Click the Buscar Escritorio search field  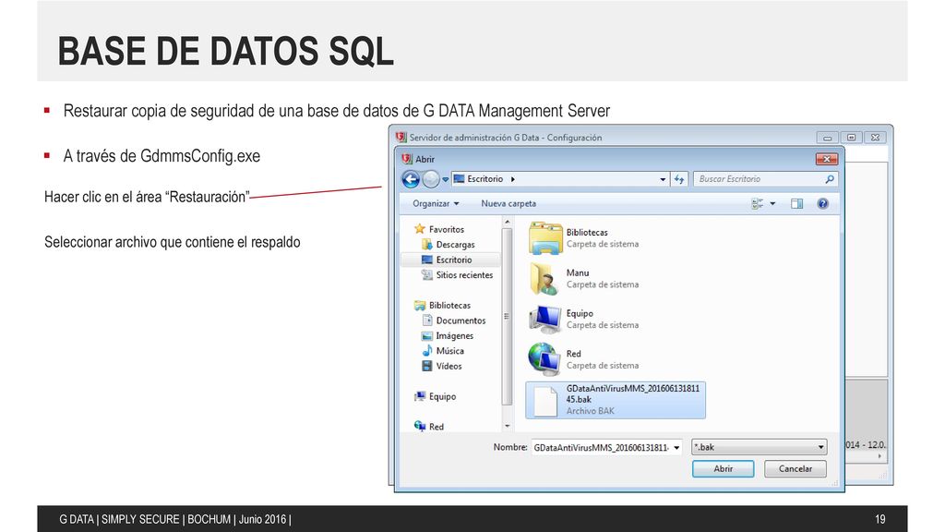pos(765,179)
